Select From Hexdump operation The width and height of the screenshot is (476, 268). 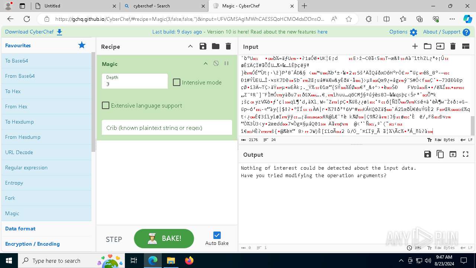coord(46,137)
